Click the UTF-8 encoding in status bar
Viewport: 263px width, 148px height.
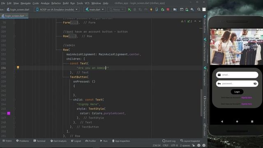click(174, 146)
